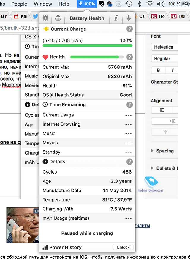This screenshot has width=190, height=259.
Task: Click Health section help question mark
Action: (x=129, y=57)
